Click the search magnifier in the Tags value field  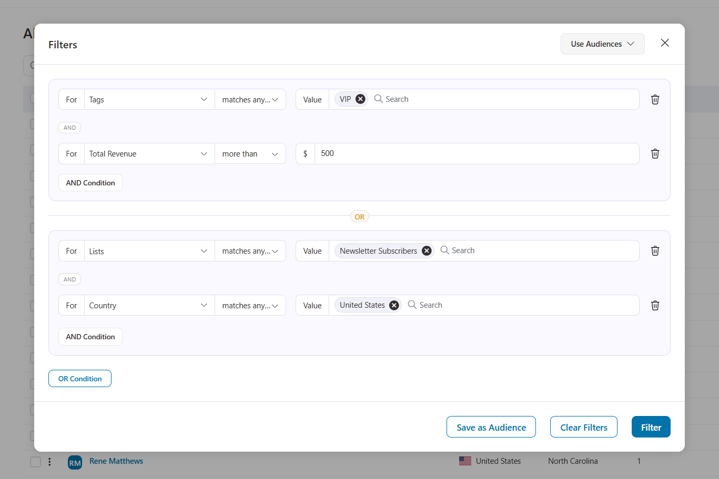(378, 99)
